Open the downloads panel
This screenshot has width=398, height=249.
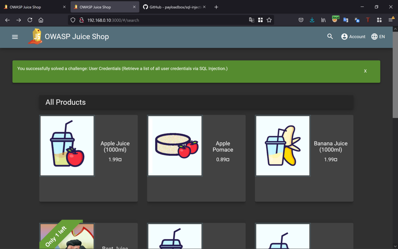[312, 20]
